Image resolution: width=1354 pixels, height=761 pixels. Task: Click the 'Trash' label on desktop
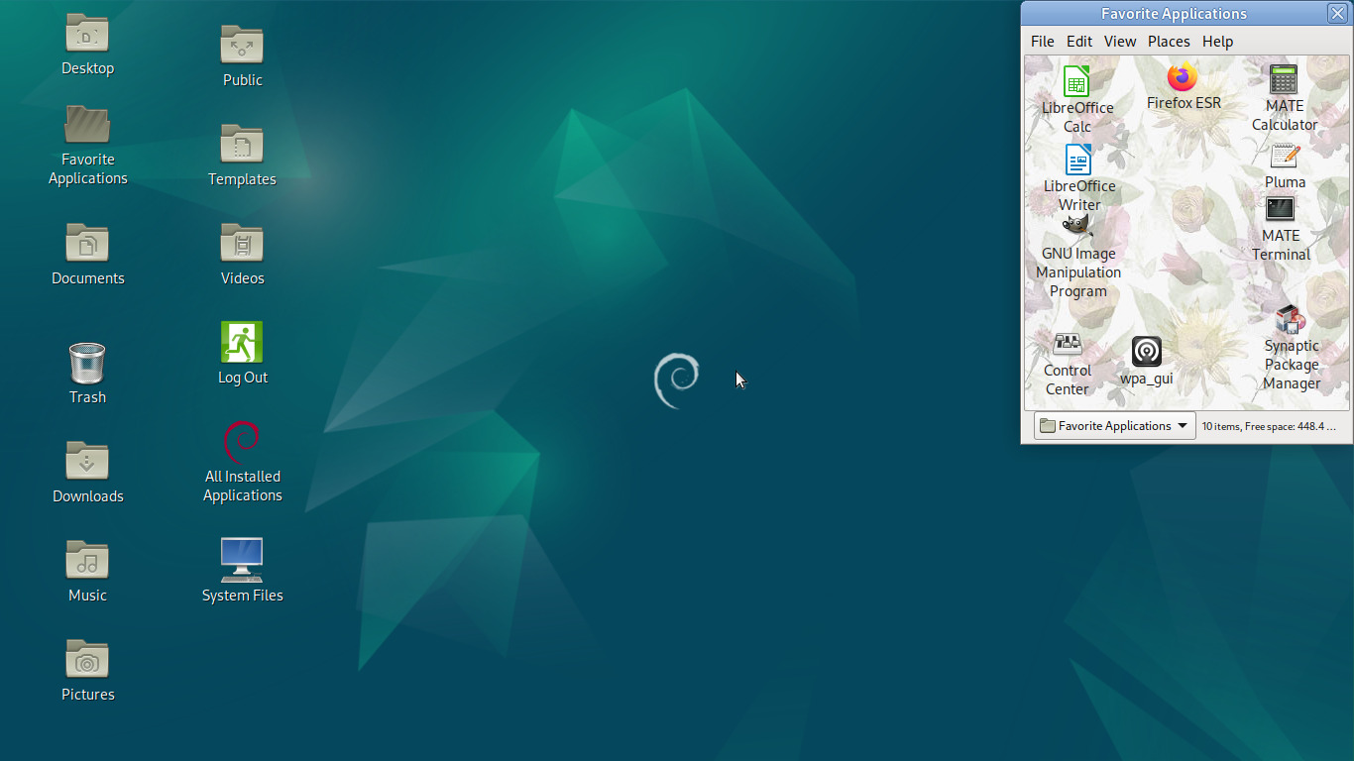pyautogui.click(x=87, y=397)
